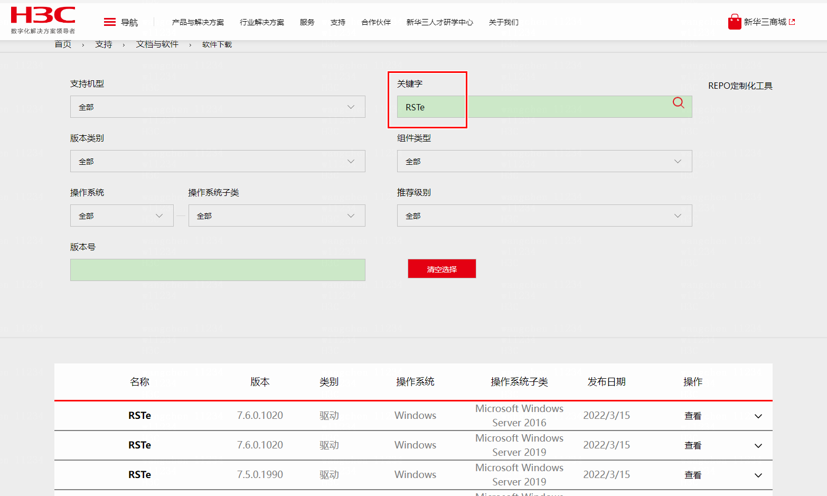Click the magnifier search icon in keyword field
This screenshot has width=827, height=496.
[679, 102]
